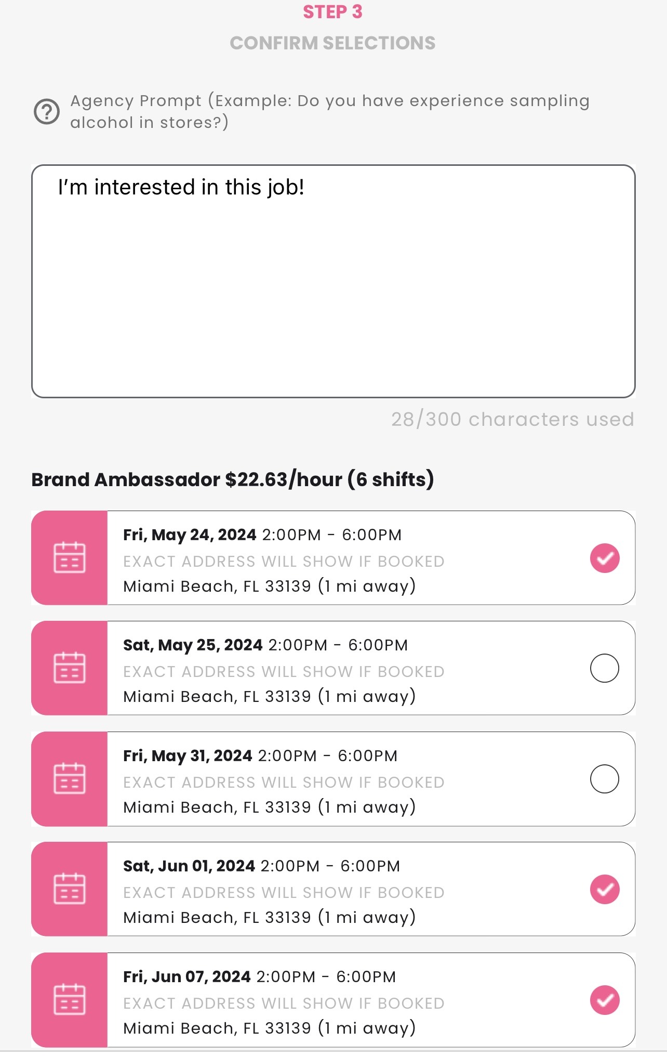The image size is (667, 1056).
Task: Click calendar icon for Fri, Jun 07 shift
Action: click(x=70, y=999)
